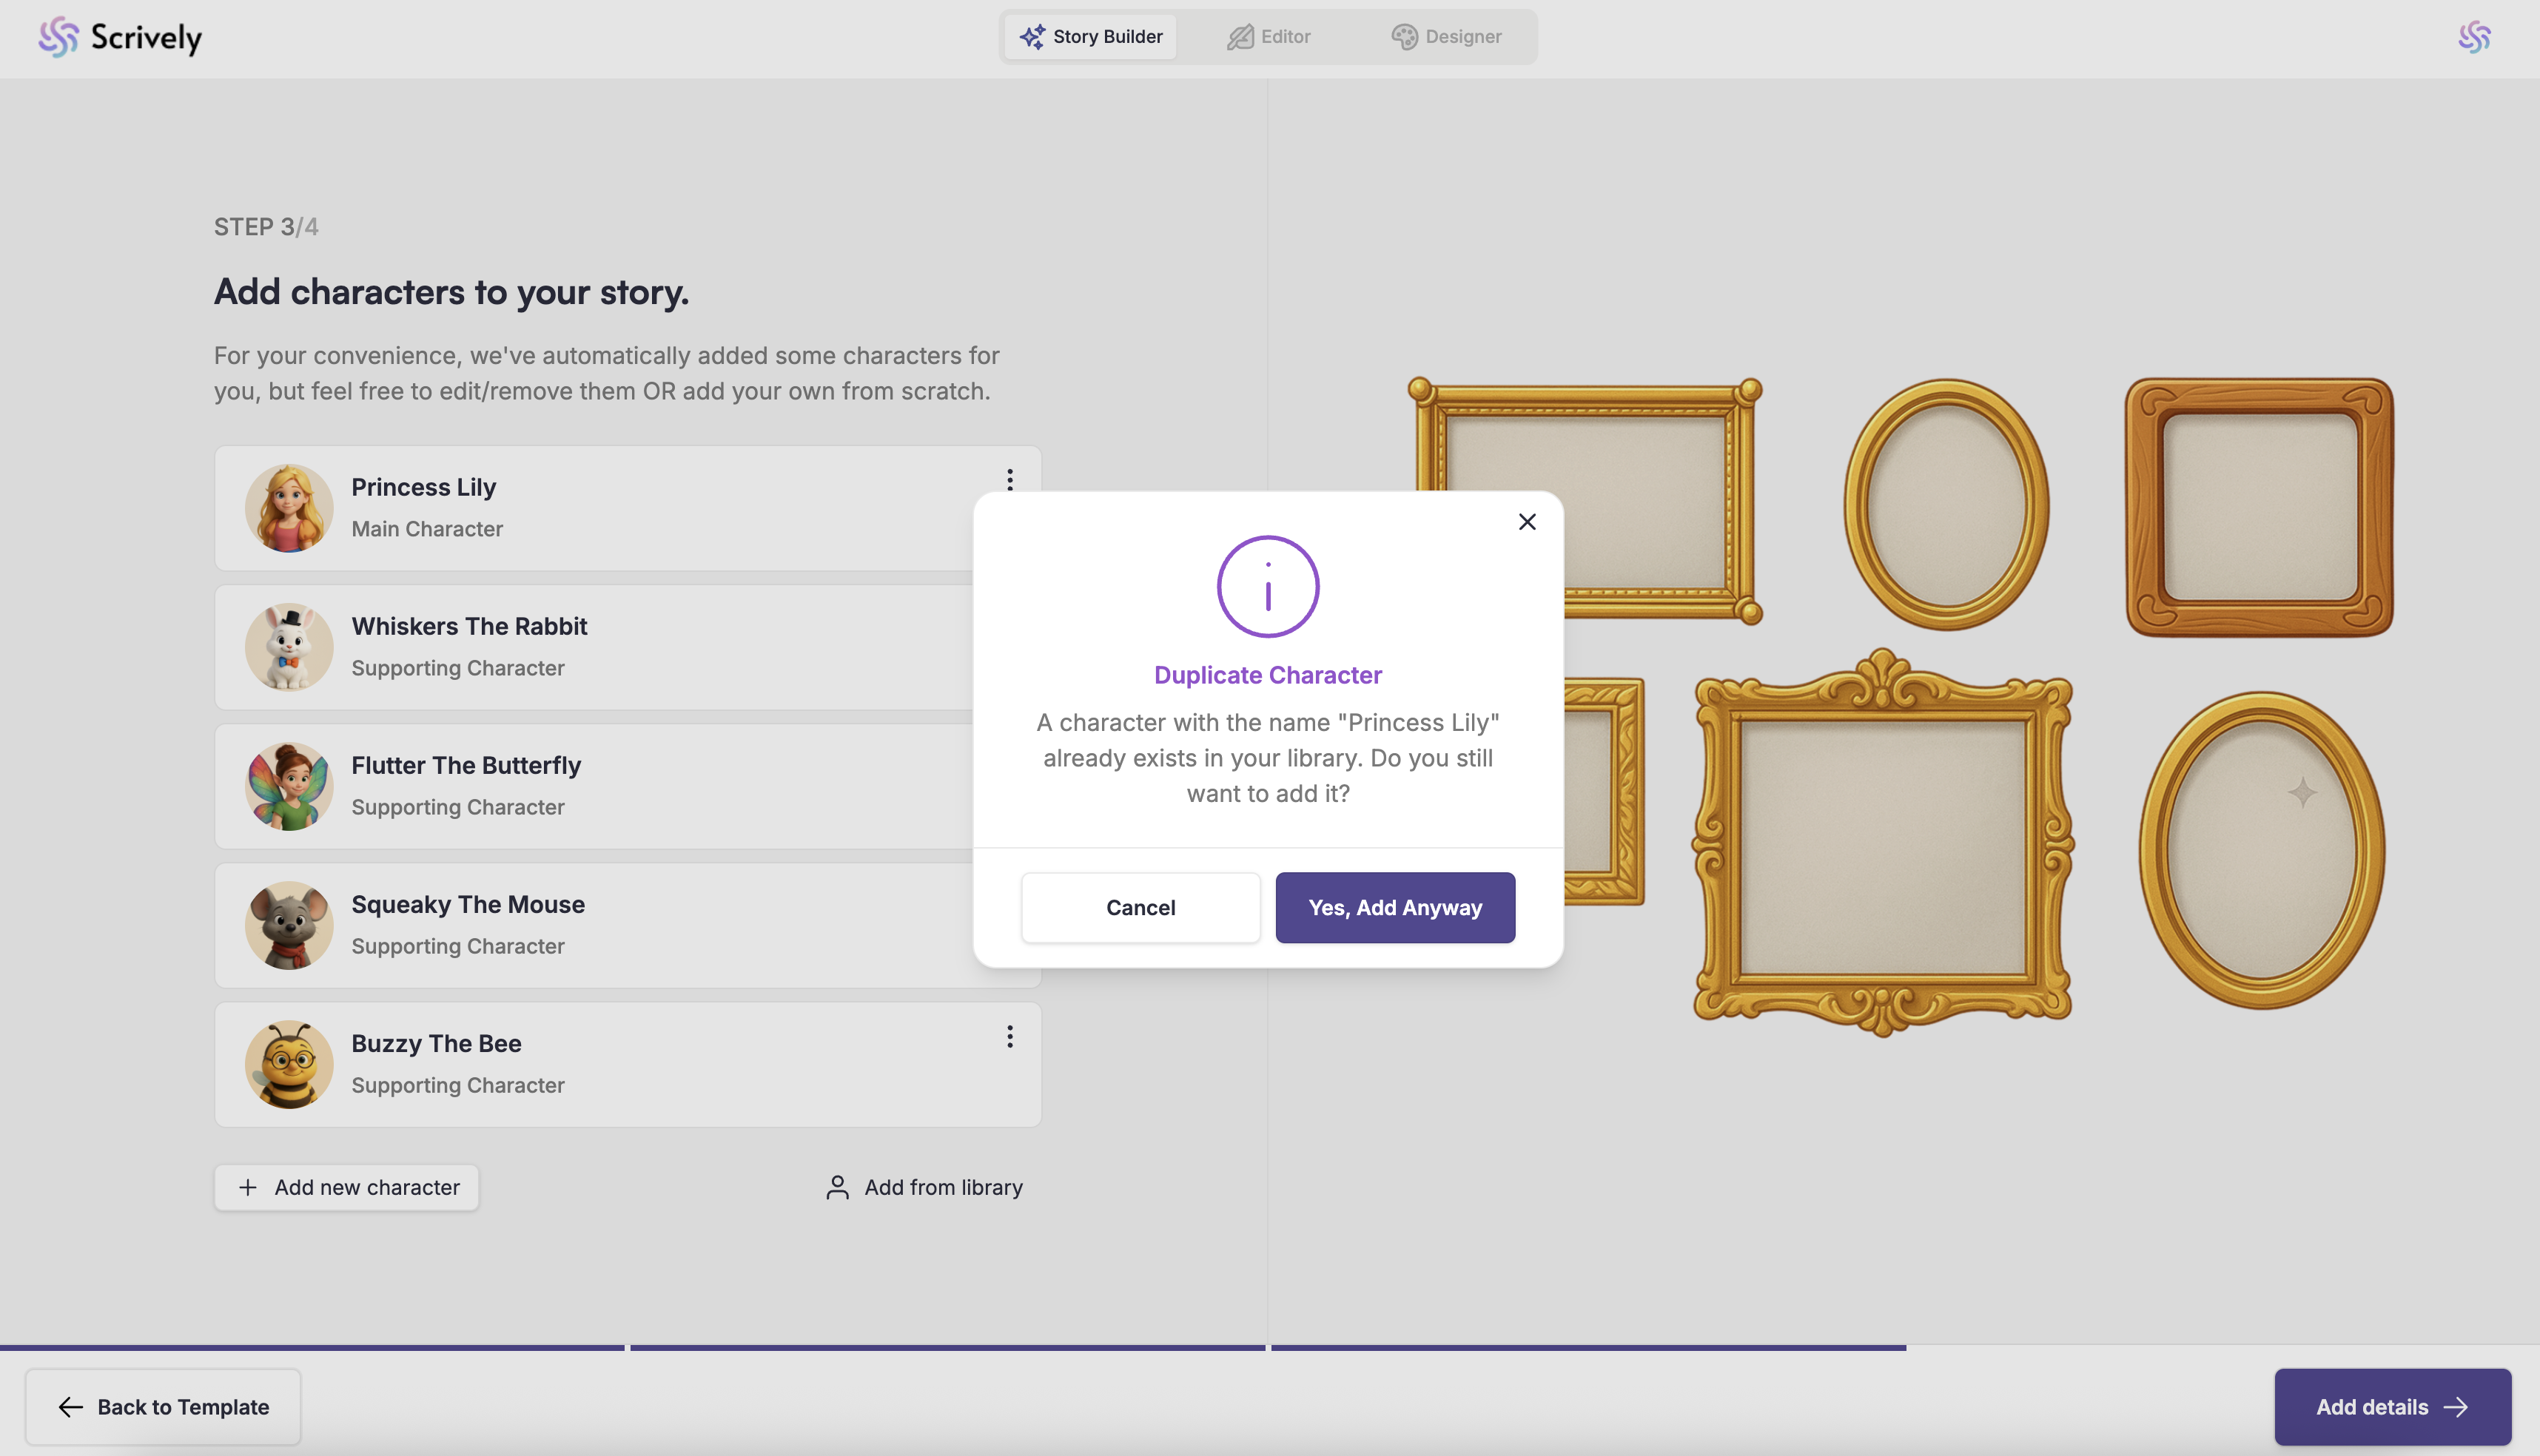Open the profile swirl icon at top right
Viewport: 2540px width, 1456px height.
(x=2474, y=38)
